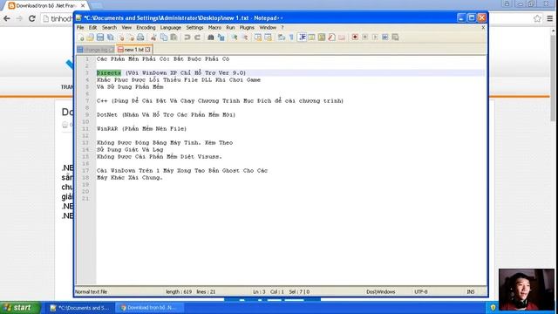558x314 pixels.
Task: Open Chrome hamburger menu
Action: 550,18
